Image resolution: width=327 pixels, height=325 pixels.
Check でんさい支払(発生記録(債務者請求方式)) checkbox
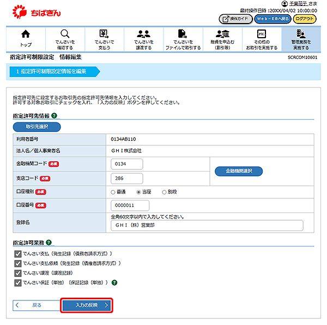tap(18, 254)
